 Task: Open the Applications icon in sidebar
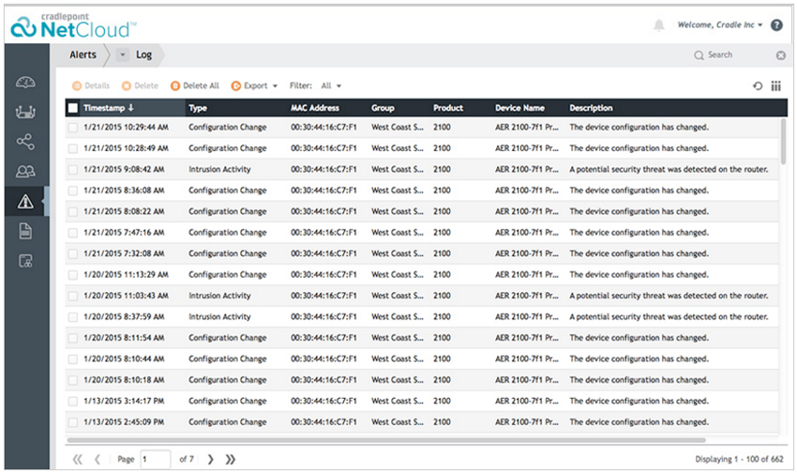click(25, 261)
